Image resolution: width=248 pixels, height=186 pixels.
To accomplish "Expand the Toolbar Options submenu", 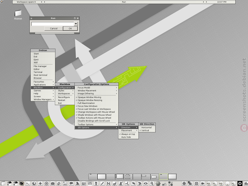I will [x=96, y=125].
